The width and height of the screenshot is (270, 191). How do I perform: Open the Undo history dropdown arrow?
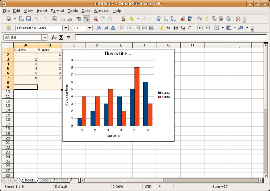(138, 19)
